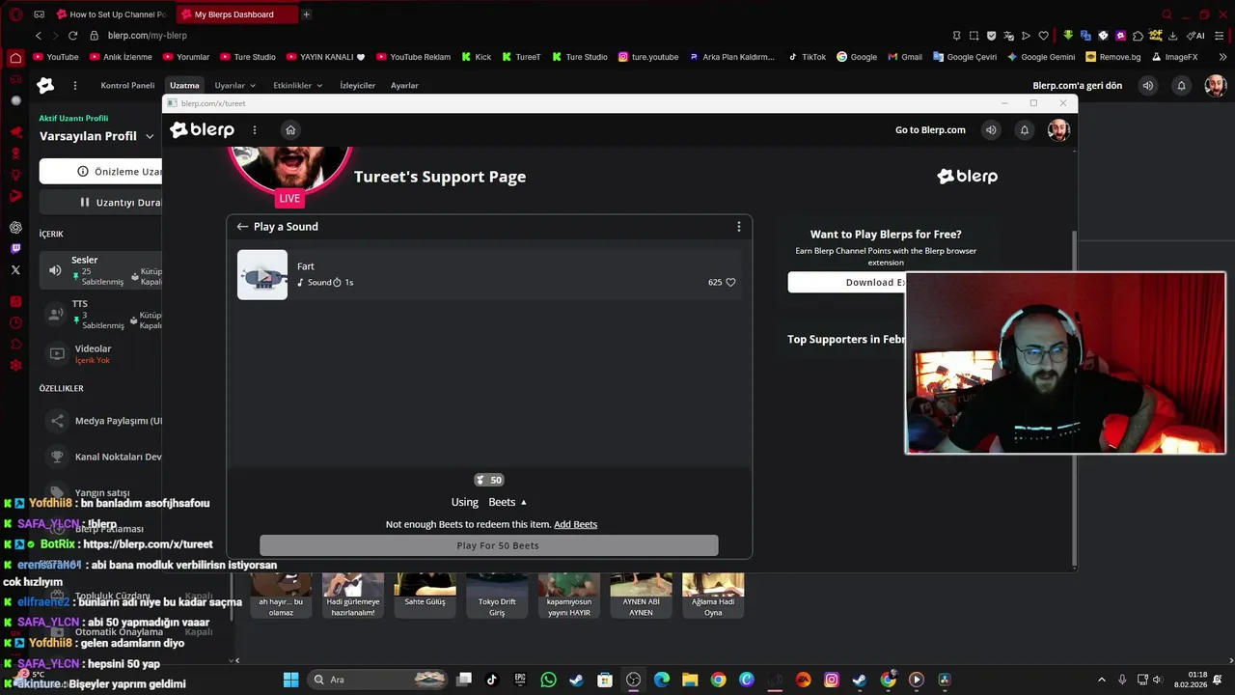The height and width of the screenshot is (695, 1235).
Task: Click the heart bookmark icon in Opera toolbar
Action: (1043, 36)
